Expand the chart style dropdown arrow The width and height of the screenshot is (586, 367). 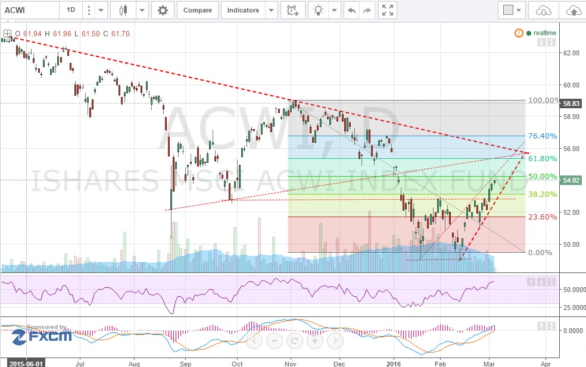click(x=142, y=10)
